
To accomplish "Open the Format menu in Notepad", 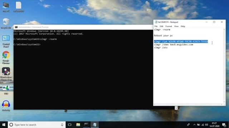I will [x=169, y=26].
